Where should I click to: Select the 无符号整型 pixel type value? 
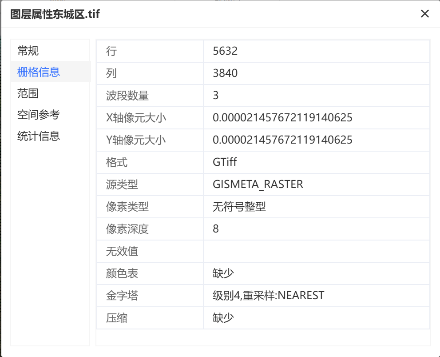(x=239, y=207)
